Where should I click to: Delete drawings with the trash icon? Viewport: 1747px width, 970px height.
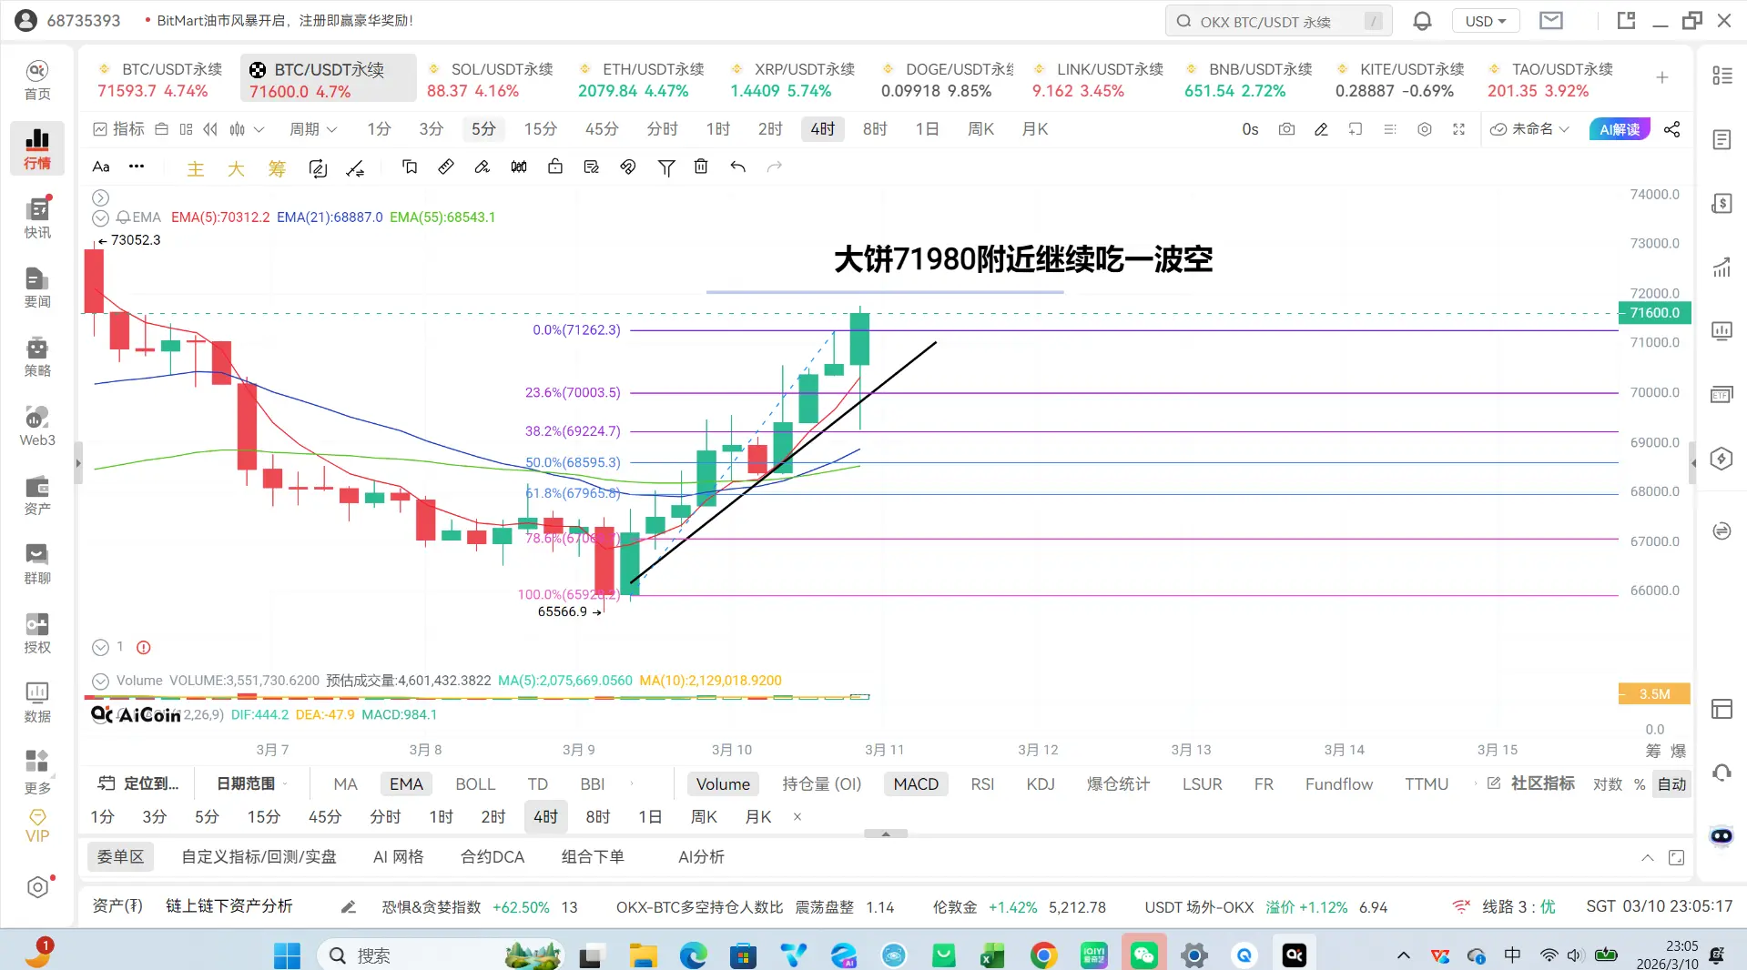701,167
